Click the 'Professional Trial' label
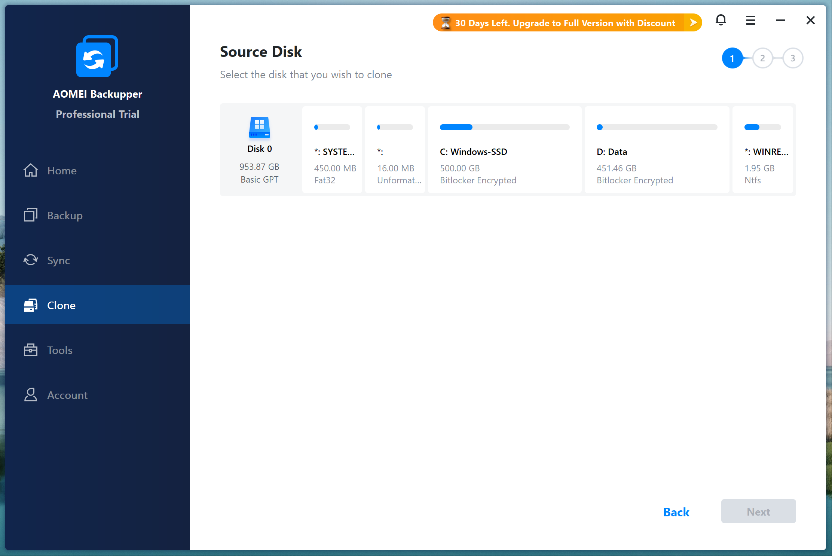 point(97,114)
